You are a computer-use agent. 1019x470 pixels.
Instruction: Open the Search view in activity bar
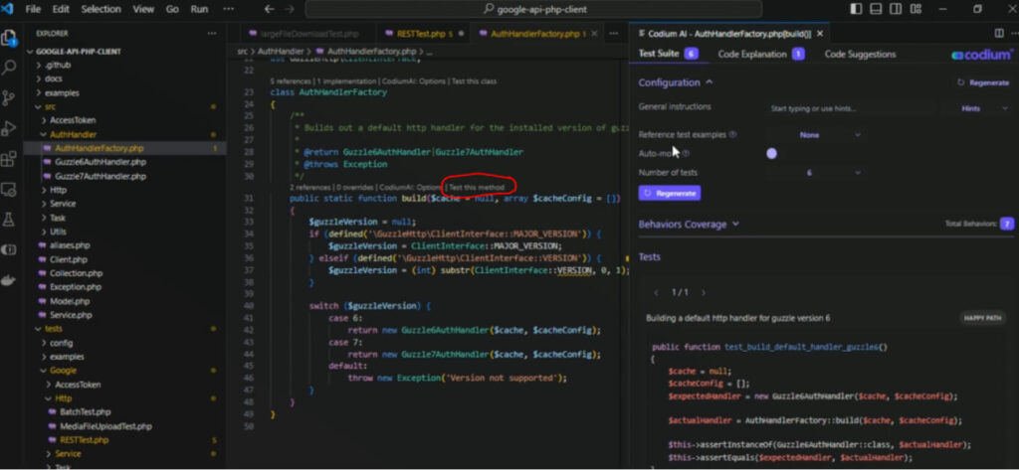[x=9, y=67]
